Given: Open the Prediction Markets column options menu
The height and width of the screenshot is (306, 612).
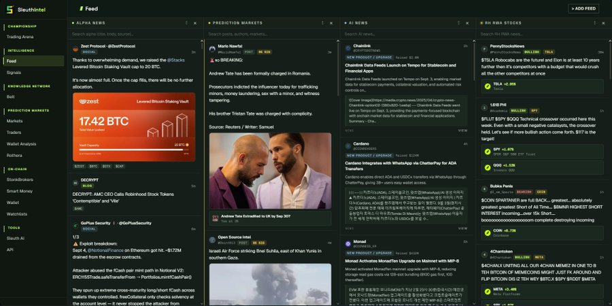Looking at the screenshot, I should pos(322,23).
